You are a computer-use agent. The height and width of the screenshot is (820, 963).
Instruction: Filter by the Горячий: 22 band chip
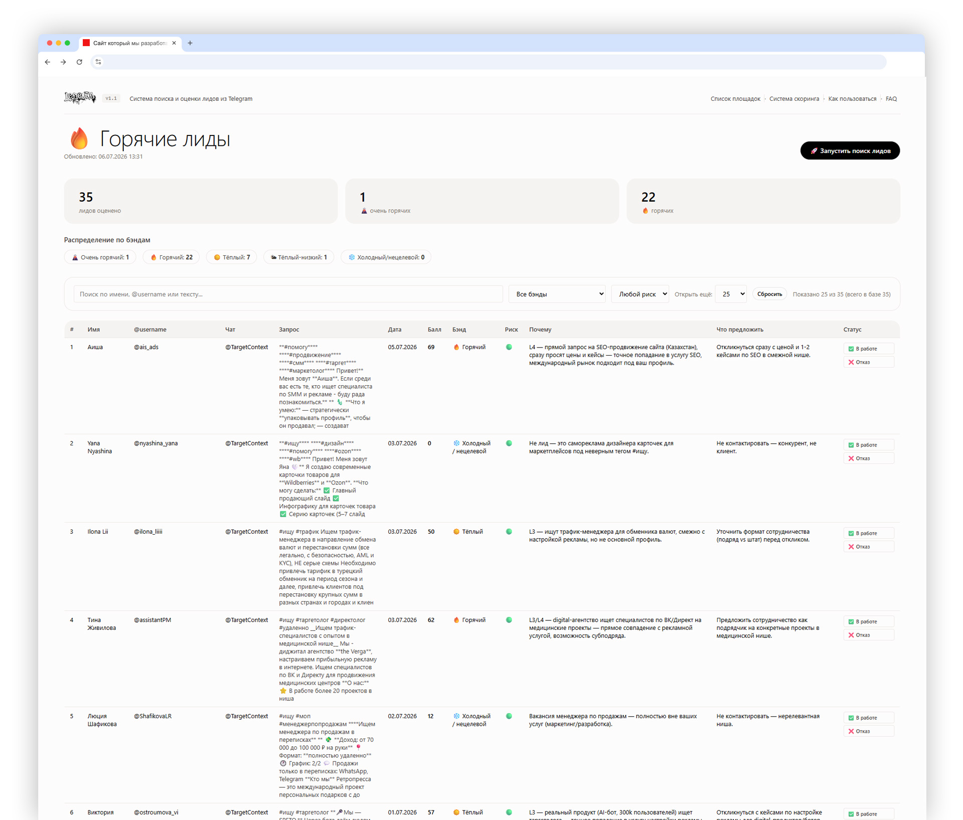pyautogui.click(x=171, y=257)
